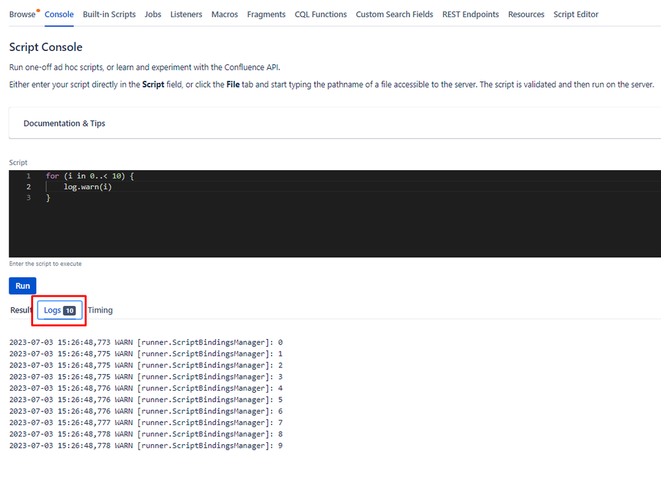Select the Logs tab
Viewport: 661px width, 492px height.
click(x=60, y=310)
